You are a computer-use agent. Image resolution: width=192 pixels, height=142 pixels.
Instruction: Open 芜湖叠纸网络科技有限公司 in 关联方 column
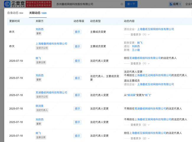pyautogui.click(x=51, y=92)
